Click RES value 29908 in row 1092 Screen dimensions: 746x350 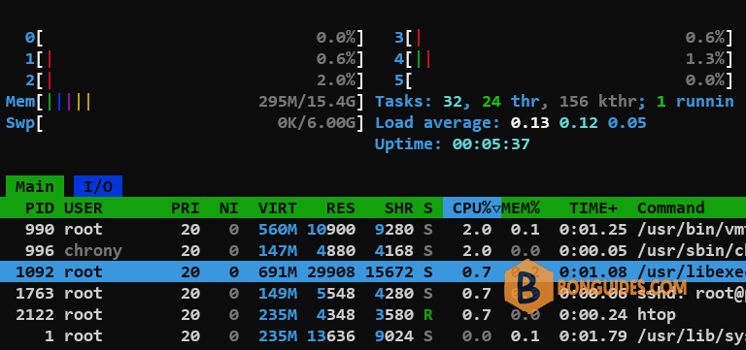tap(331, 272)
